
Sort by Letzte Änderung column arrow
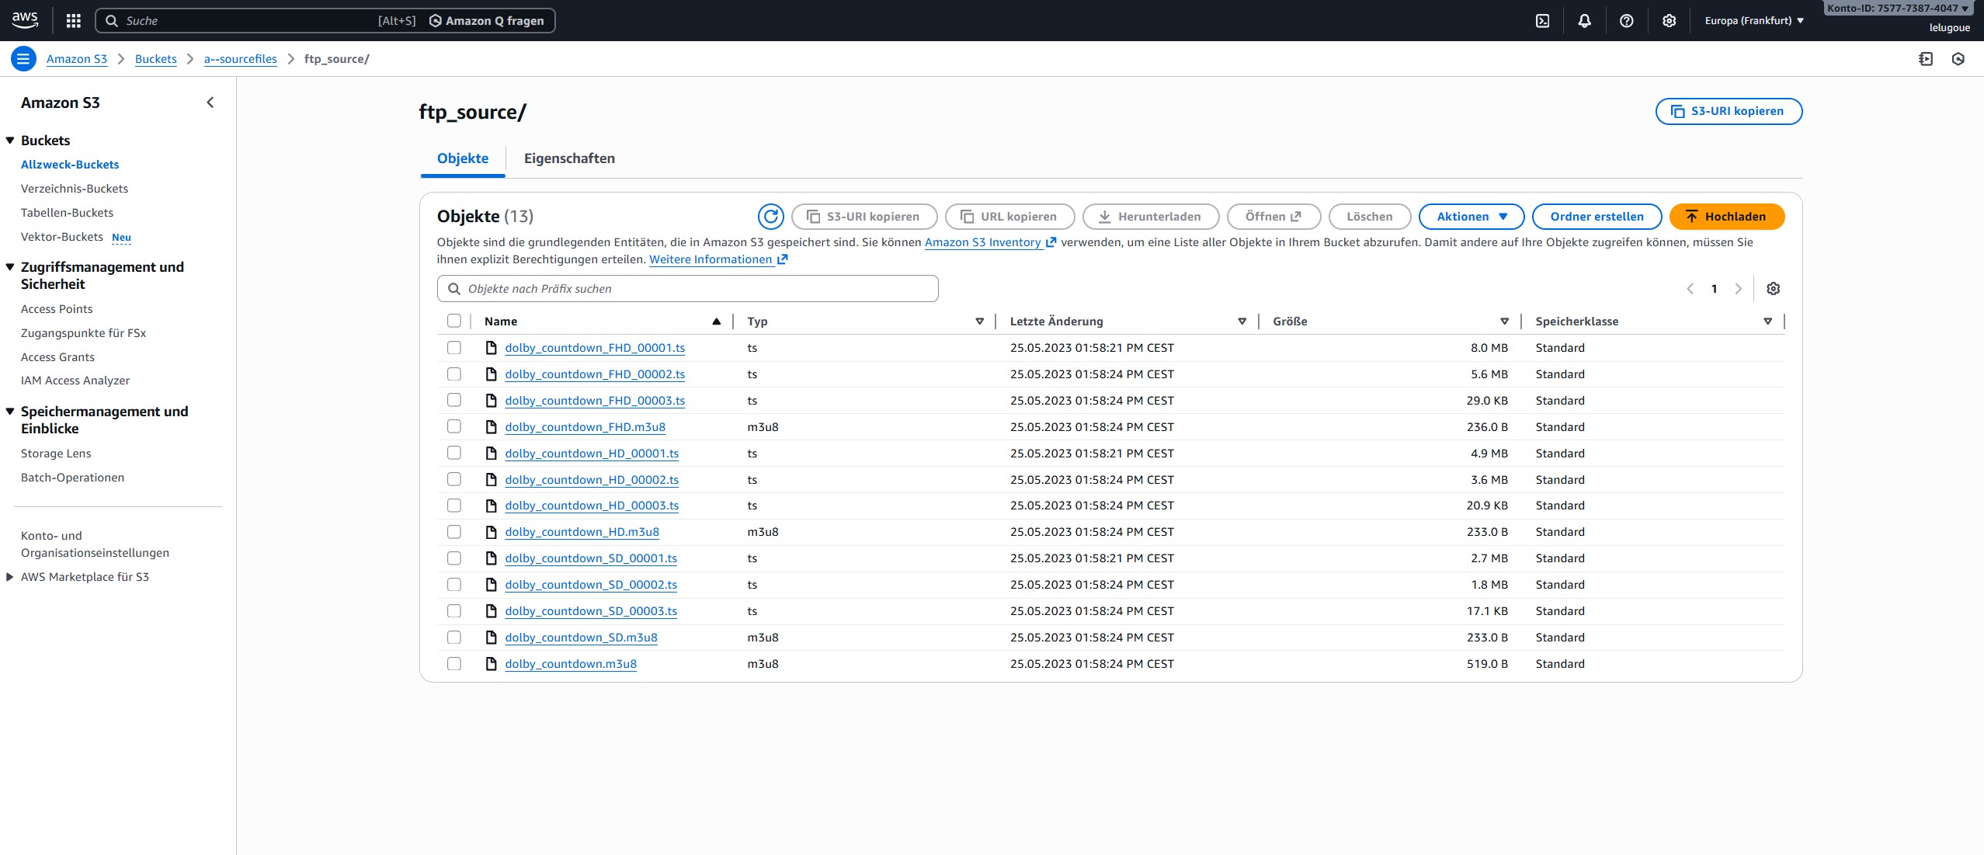(x=1242, y=321)
